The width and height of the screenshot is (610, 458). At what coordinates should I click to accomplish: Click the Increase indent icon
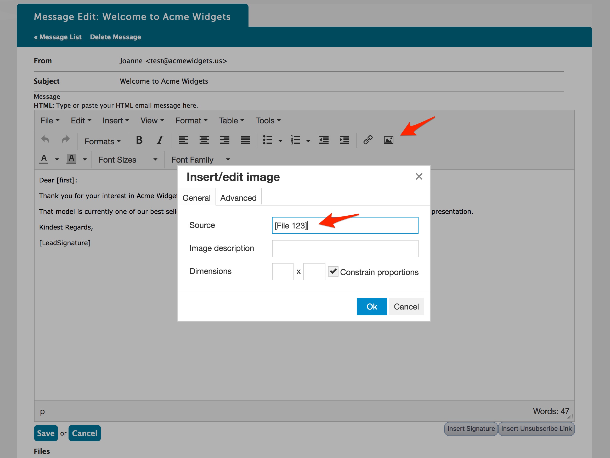[x=344, y=140]
